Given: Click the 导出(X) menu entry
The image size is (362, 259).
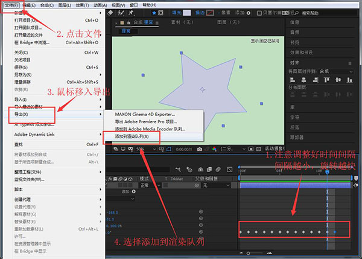Looking at the screenshot, I should pyautogui.click(x=54, y=114).
